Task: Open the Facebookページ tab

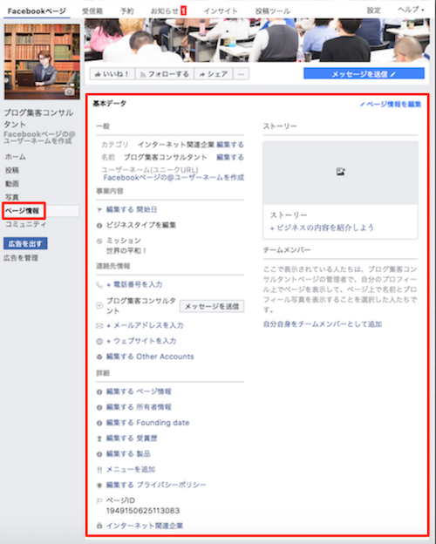Action: (x=37, y=10)
